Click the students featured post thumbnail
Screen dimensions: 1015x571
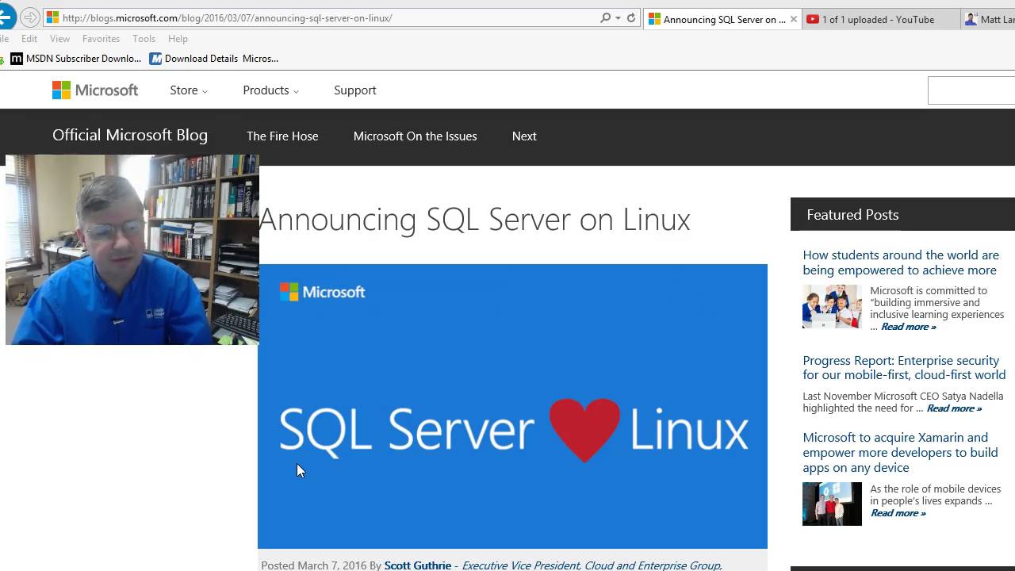(832, 306)
